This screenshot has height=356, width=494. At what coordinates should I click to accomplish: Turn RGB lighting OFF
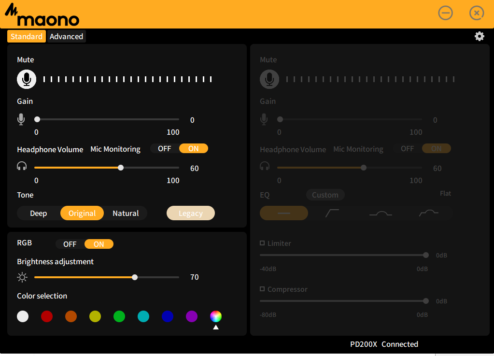[70, 244]
